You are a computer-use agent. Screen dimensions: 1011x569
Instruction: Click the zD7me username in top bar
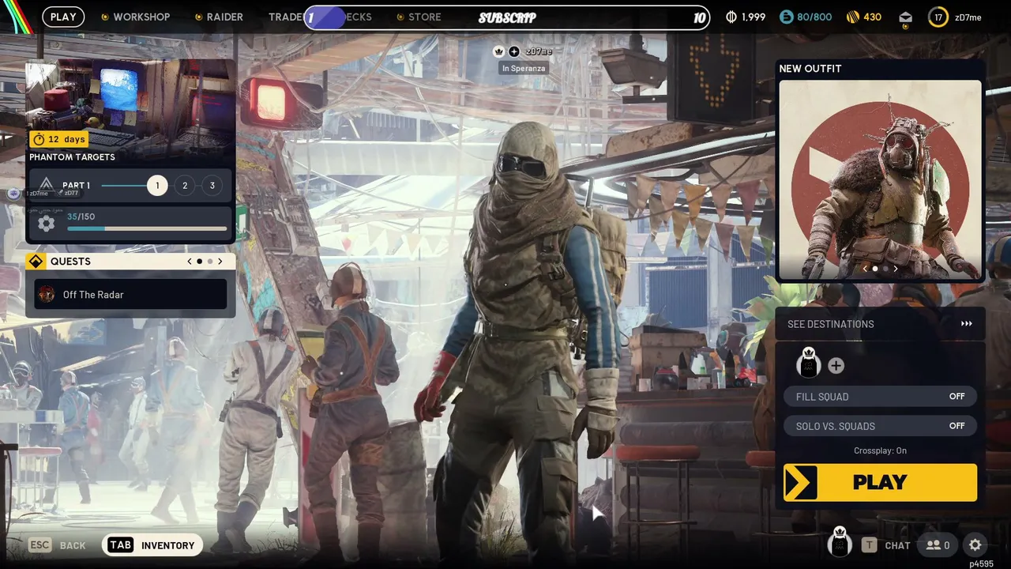[x=968, y=17]
